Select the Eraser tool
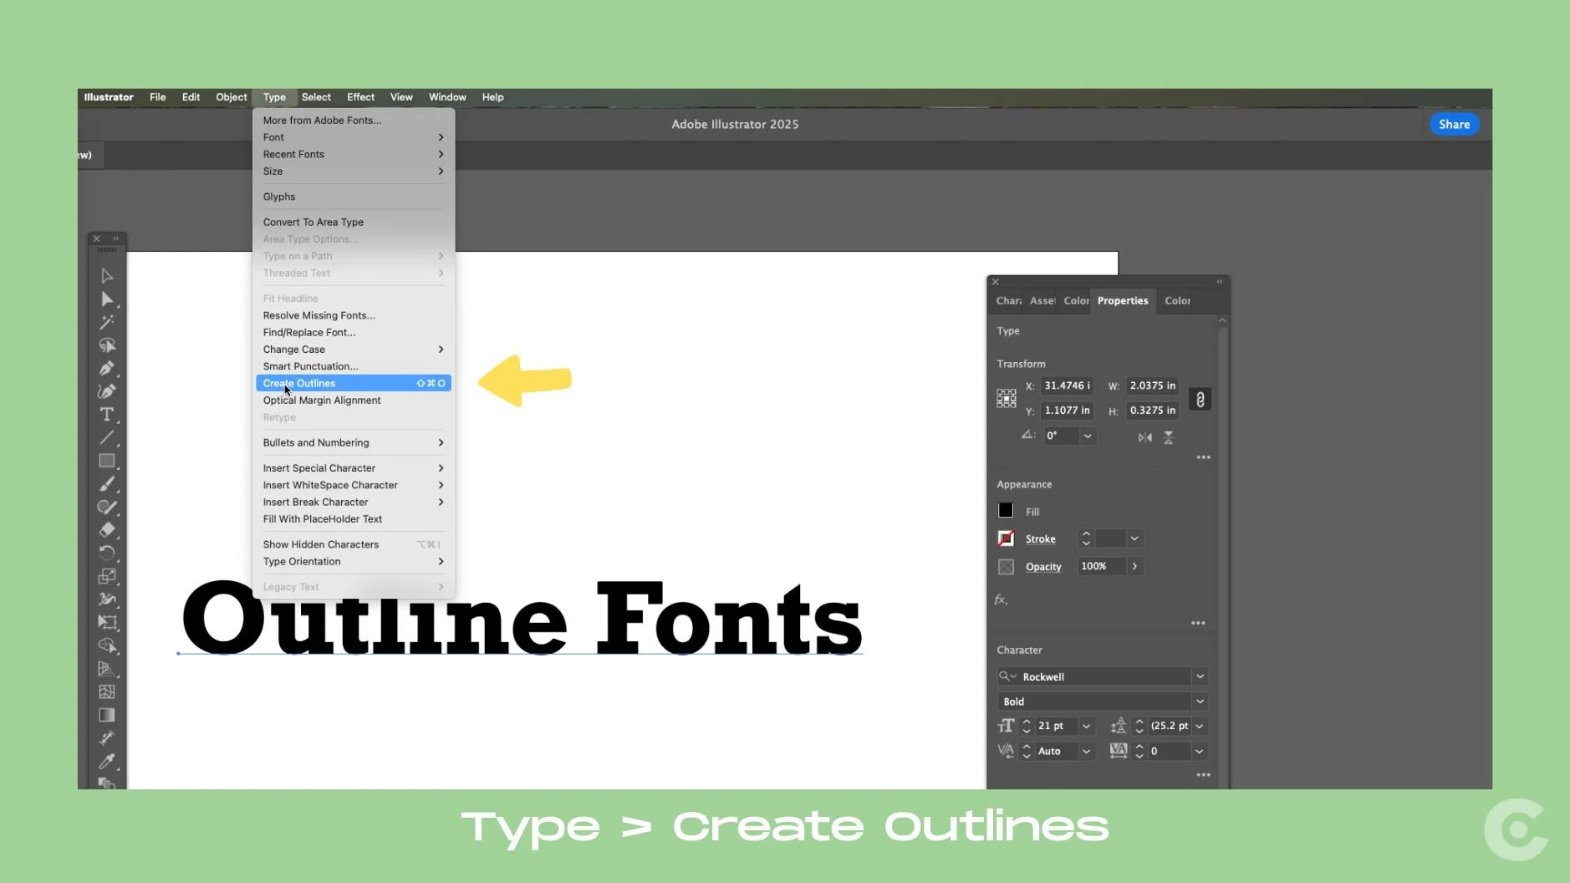The image size is (1570, 883). [x=107, y=530]
